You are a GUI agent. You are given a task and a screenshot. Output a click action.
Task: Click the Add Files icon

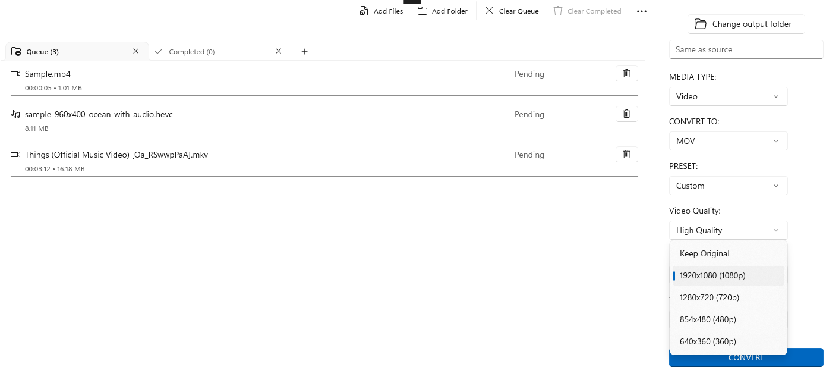364,11
